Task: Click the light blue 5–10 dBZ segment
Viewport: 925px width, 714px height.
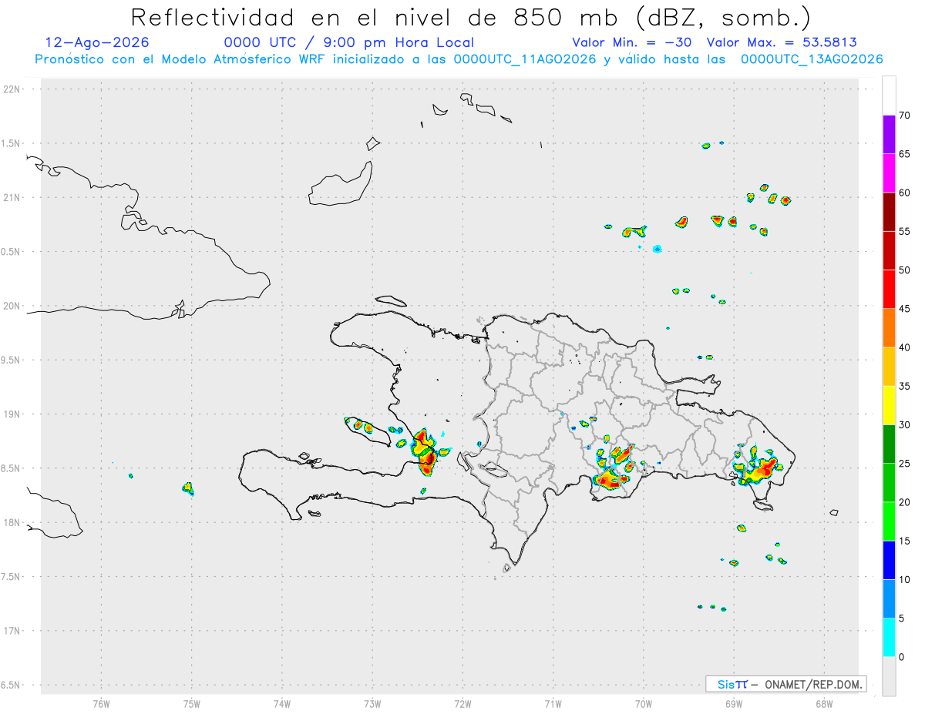Action: tap(889, 599)
